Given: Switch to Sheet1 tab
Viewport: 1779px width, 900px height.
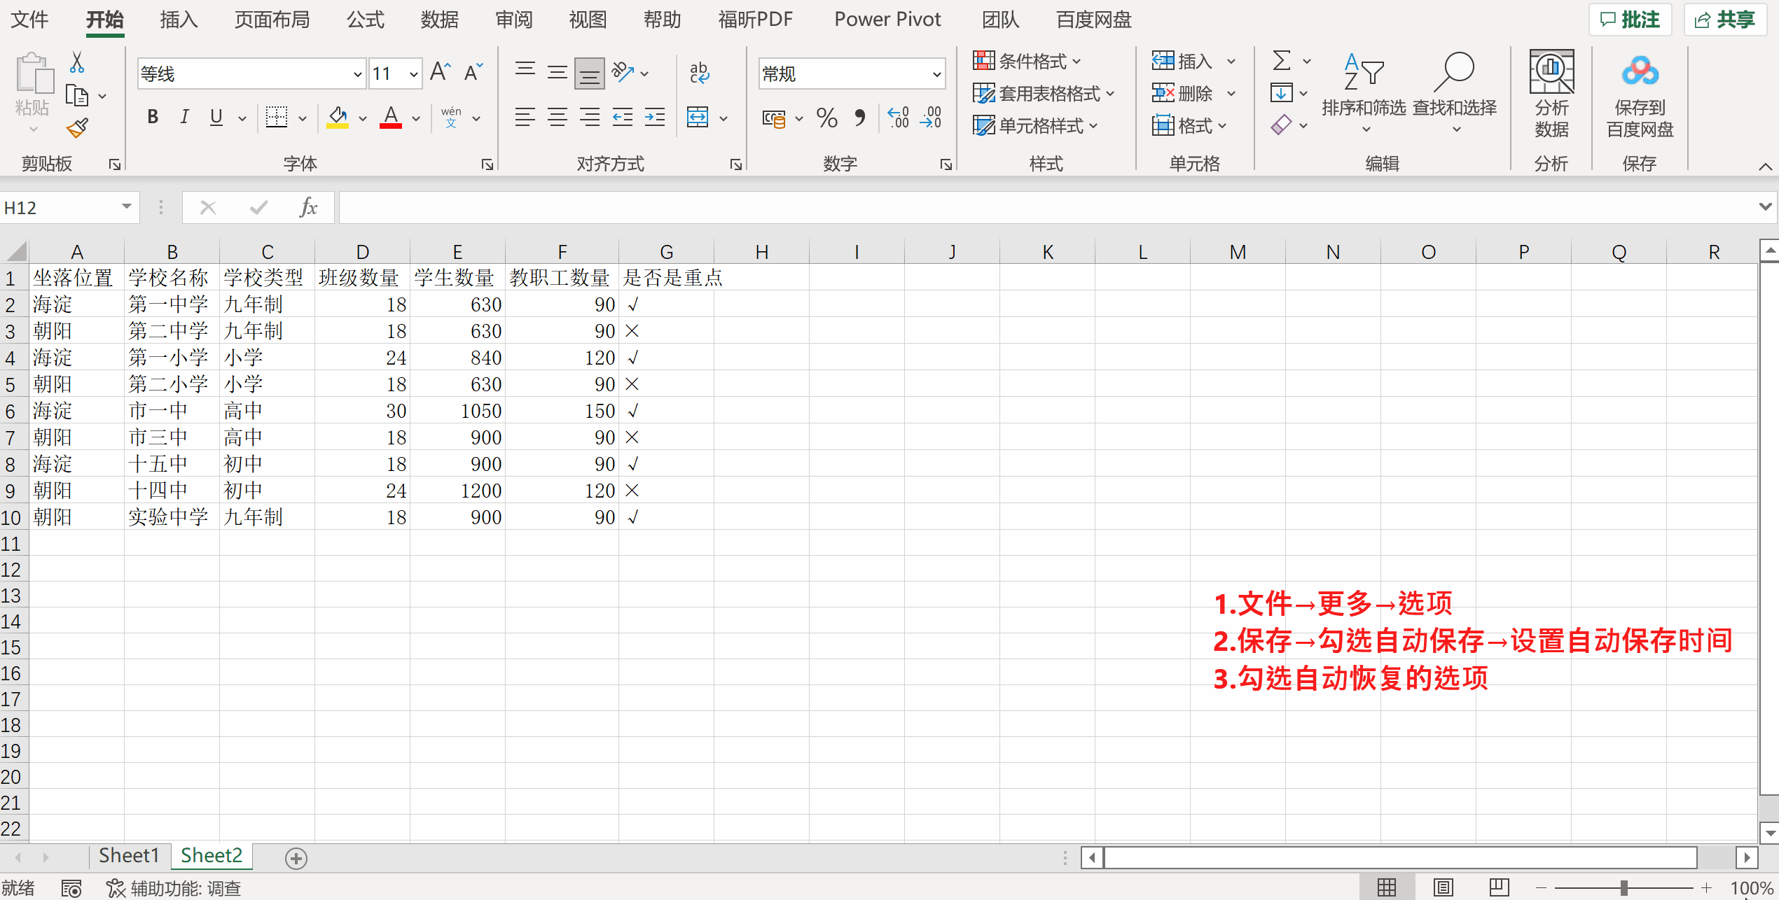Looking at the screenshot, I should 129,855.
